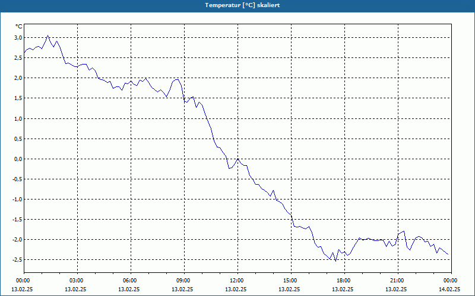The width and height of the screenshot is (475, 296).
Task: Pick the 1,0 y-axis label
Action: pos(18,119)
